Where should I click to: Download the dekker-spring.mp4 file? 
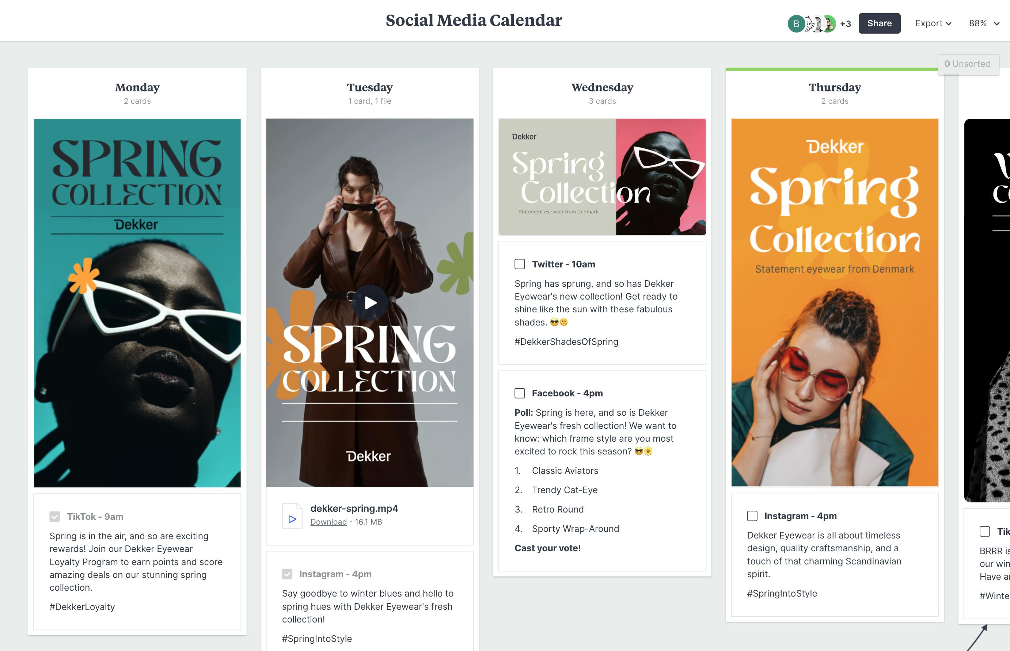pos(329,522)
